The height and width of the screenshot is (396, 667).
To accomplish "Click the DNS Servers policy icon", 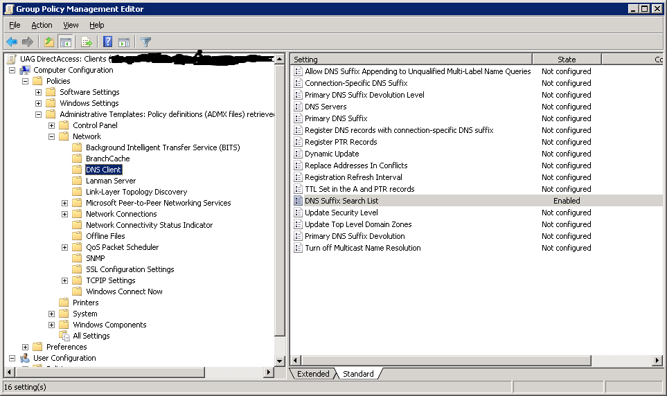I will click(x=299, y=107).
